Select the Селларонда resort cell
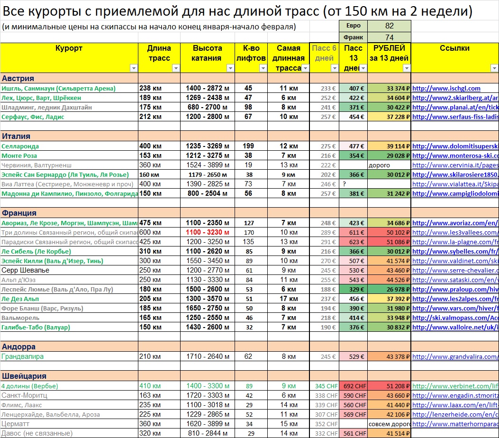 pyautogui.click(x=69, y=146)
